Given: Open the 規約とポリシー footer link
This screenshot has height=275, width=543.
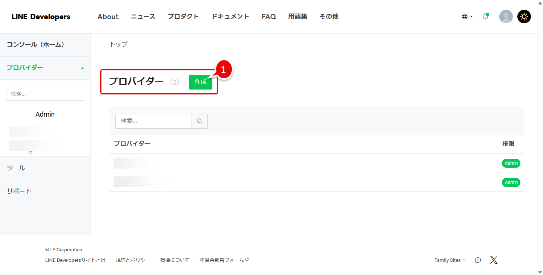Looking at the screenshot, I should [133, 260].
